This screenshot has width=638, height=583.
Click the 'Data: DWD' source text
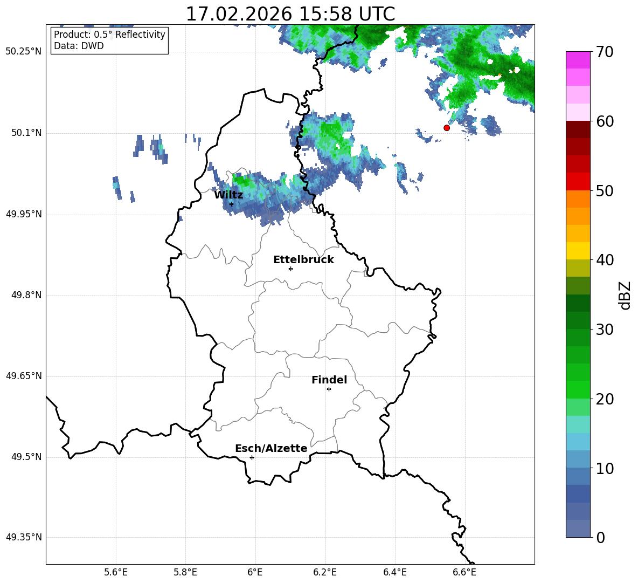[79, 46]
